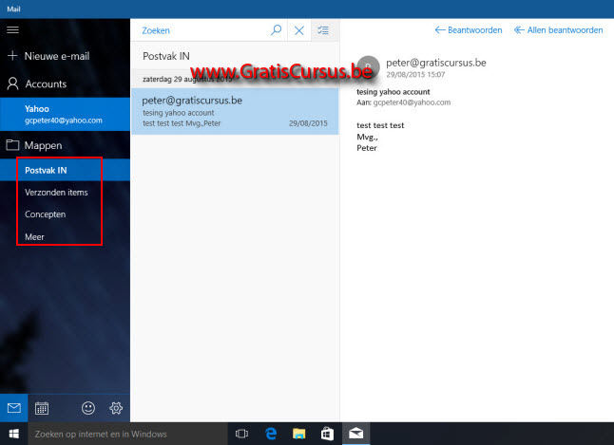
Task: Send feedback via smiley icon
Action: click(88, 408)
